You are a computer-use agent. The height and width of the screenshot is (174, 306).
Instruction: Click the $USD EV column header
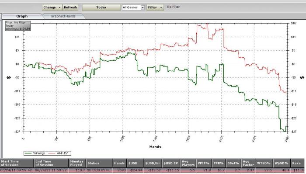pos(171,163)
